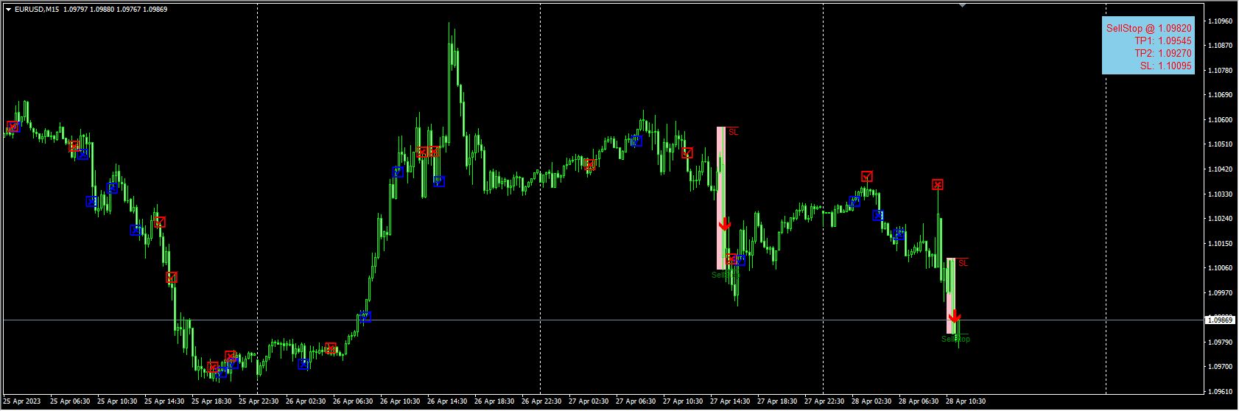Click the 1.09970 price axis label
1239x411 pixels.
tap(1221, 293)
